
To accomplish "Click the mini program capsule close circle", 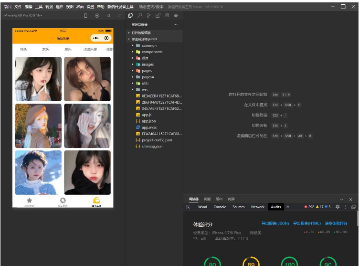I will click(x=106, y=38).
